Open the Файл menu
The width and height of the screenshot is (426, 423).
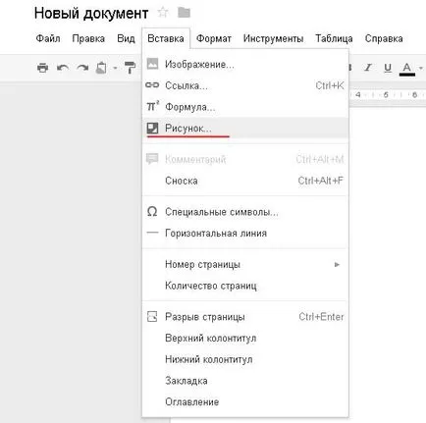[x=48, y=38]
